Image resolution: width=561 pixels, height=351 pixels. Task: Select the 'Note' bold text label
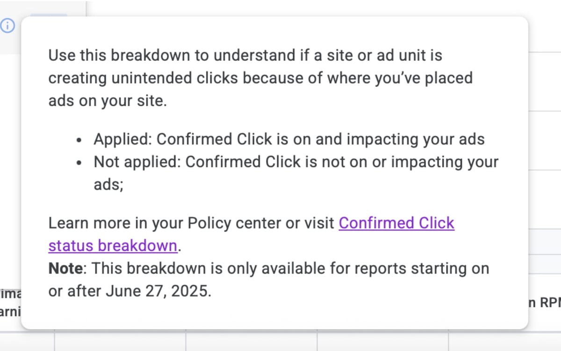tap(64, 268)
